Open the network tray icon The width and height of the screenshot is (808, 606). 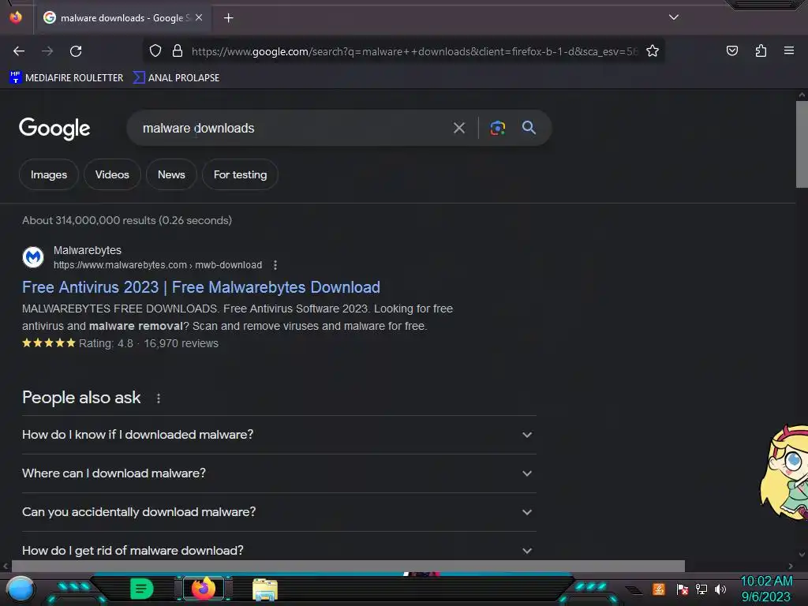tap(701, 589)
